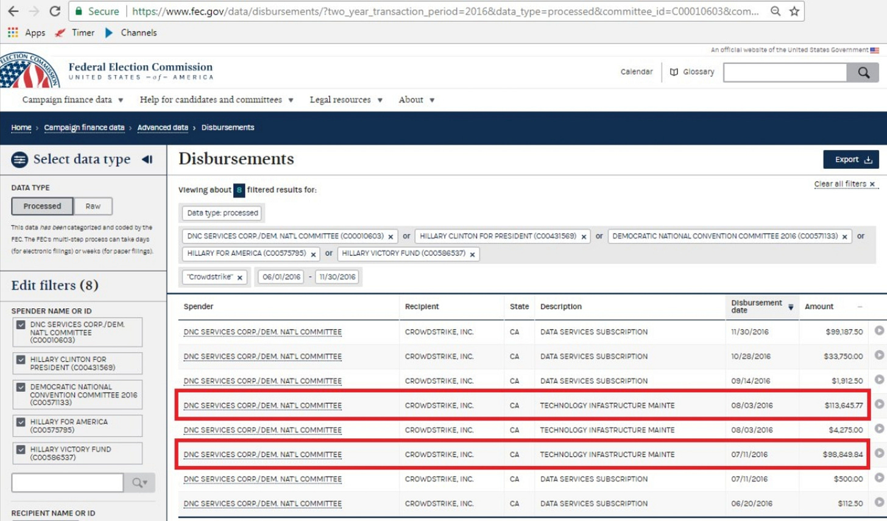This screenshot has height=521, width=887.
Task: Open the Calendar link
Action: coord(637,72)
